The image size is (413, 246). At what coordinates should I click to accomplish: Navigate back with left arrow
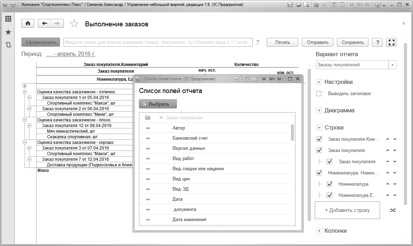pyautogui.click(x=45, y=24)
